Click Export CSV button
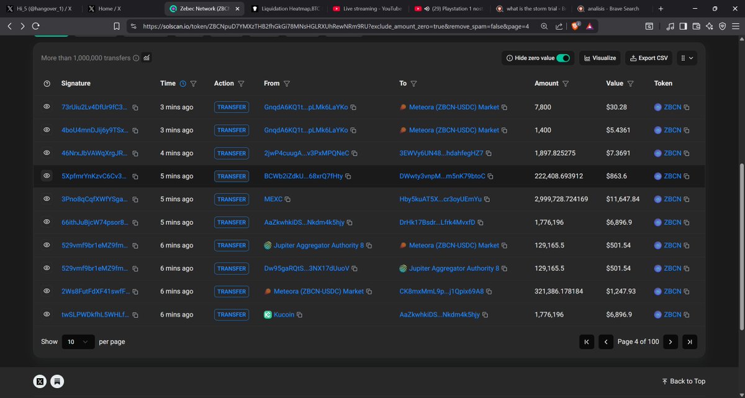This screenshot has height=398, width=745. point(648,58)
